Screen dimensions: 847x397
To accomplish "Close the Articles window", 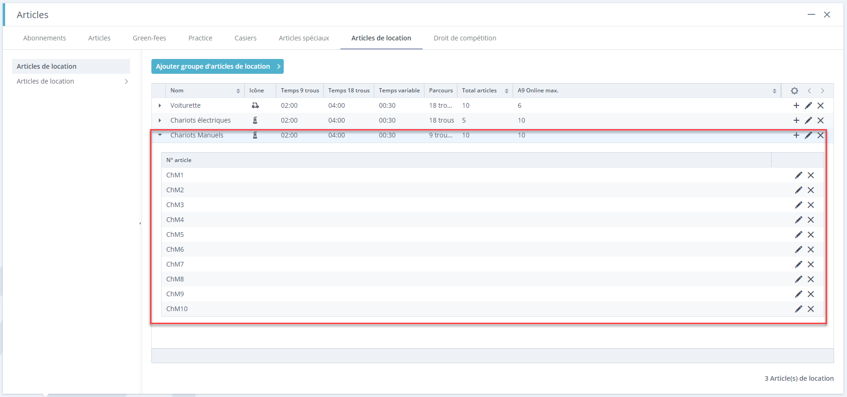I will click(x=827, y=14).
